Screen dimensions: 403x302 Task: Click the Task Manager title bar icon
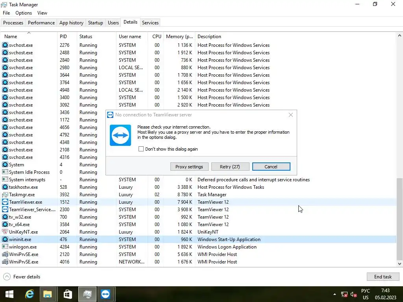(4, 5)
